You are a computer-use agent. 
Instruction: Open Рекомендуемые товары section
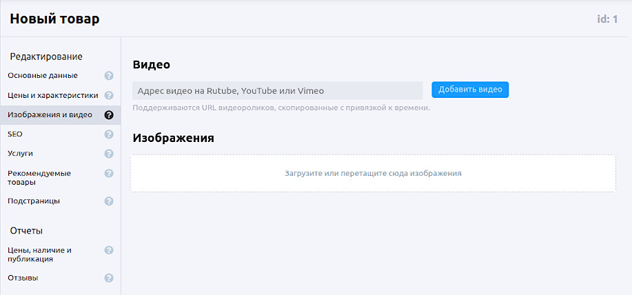(39, 178)
